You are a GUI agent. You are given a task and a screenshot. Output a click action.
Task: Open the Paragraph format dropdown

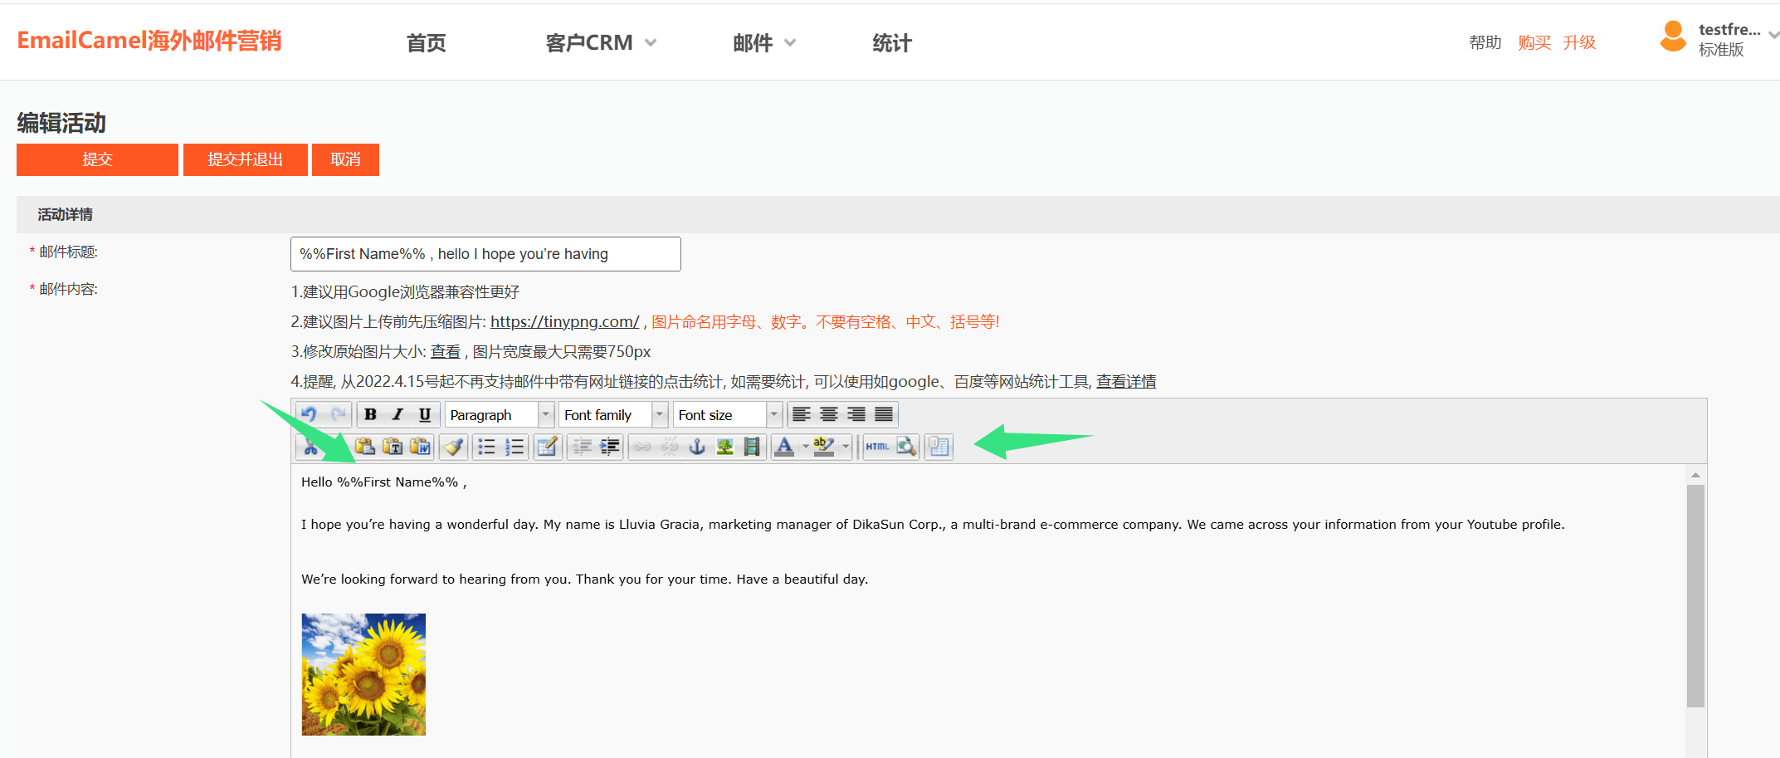click(x=500, y=414)
